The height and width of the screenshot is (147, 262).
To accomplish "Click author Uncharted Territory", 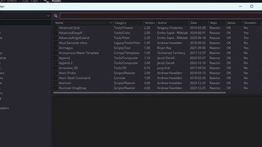I will pyautogui.click(x=171, y=53).
